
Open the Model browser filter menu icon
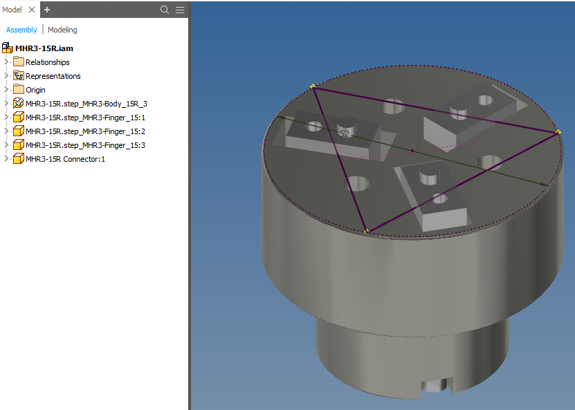pyautogui.click(x=179, y=10)
